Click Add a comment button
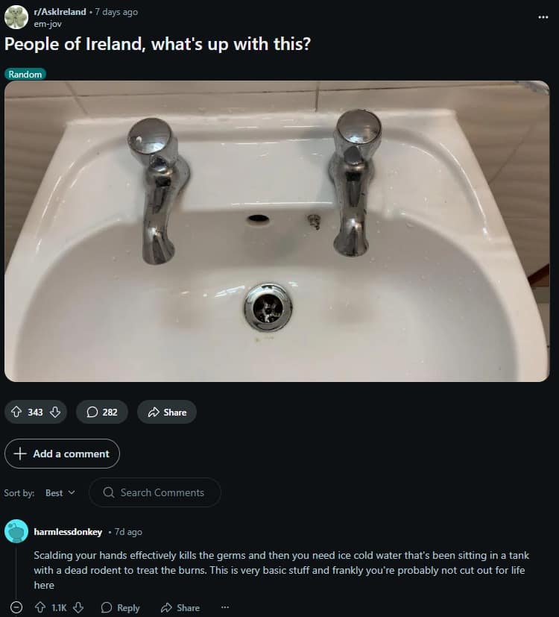This screenshot has height=617, width=559. pos(62,454)
